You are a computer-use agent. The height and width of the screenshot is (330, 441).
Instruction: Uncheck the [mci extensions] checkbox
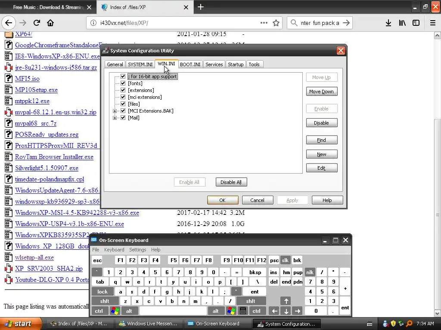pyautogui.click(x=123, y=97)
